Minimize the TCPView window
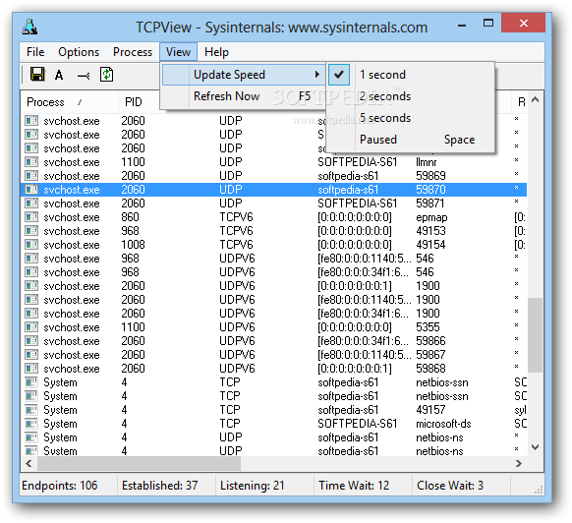 coord(462,25)
